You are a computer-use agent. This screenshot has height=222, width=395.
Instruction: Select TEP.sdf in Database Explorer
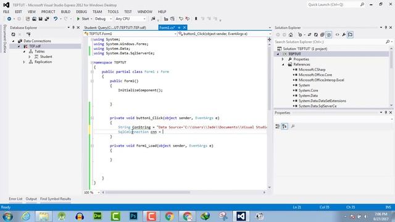35,46
